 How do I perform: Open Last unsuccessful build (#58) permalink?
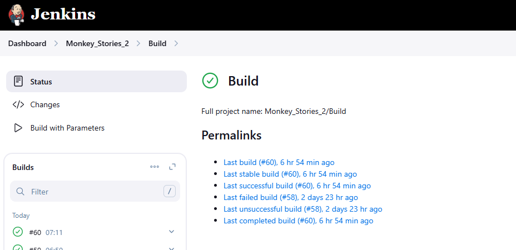point(302,209)
